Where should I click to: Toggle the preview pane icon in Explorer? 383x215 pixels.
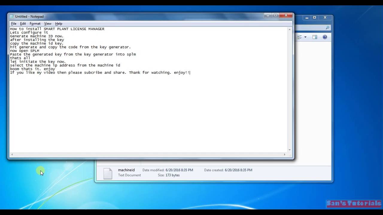coord(315,37)
